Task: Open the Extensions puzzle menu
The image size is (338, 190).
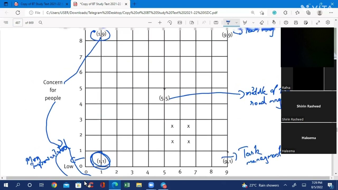Action: (285, 13)
